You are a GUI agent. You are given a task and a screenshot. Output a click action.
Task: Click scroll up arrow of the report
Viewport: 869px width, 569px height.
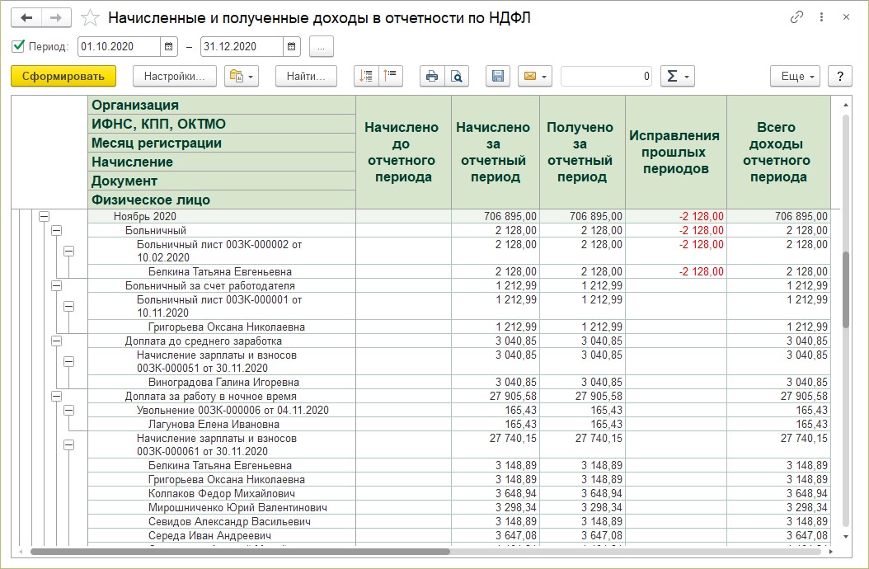[x=846, y=104]
